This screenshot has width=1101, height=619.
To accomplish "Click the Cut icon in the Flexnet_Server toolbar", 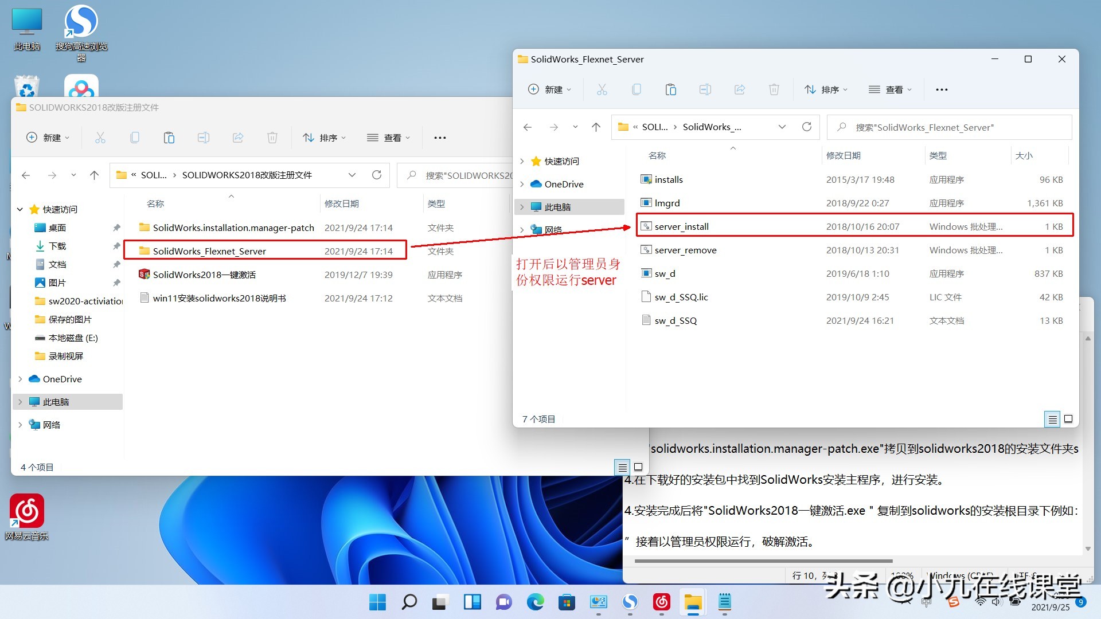I will point(602,89).
